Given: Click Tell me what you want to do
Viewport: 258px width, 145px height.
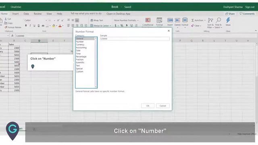Looking at the screenshot, I should [86, 13].
